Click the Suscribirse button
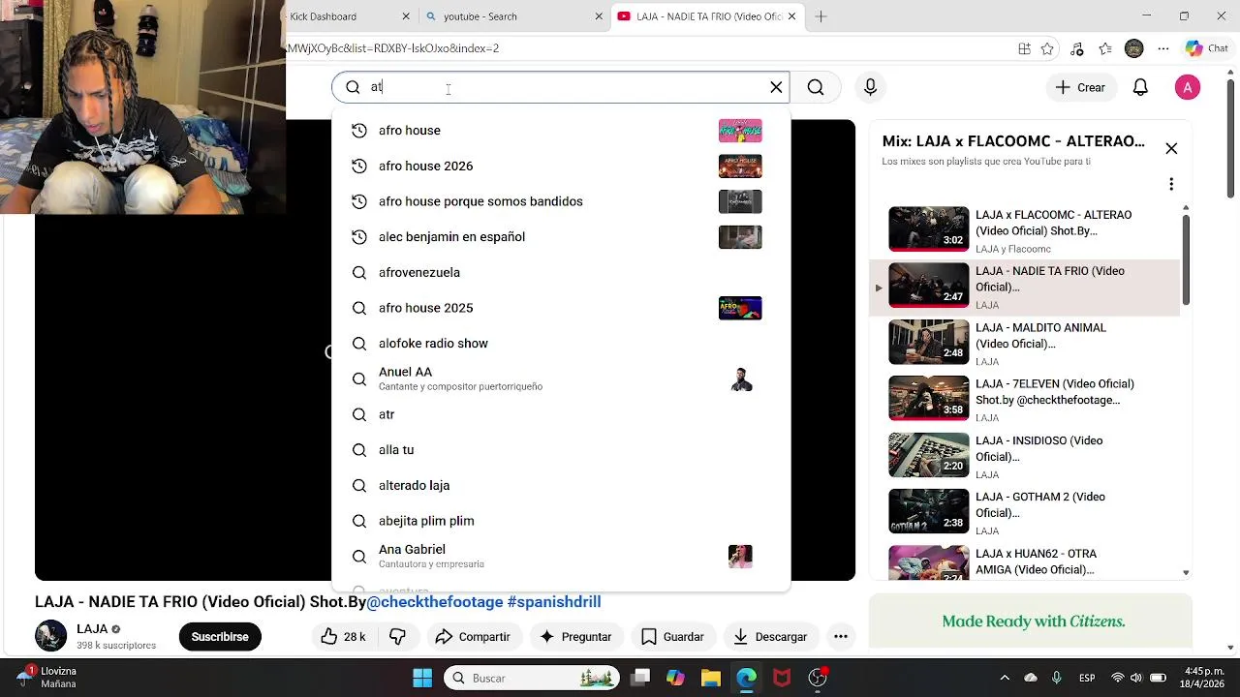This screenshot has height=697, width=1240. (x=220, y=637)
